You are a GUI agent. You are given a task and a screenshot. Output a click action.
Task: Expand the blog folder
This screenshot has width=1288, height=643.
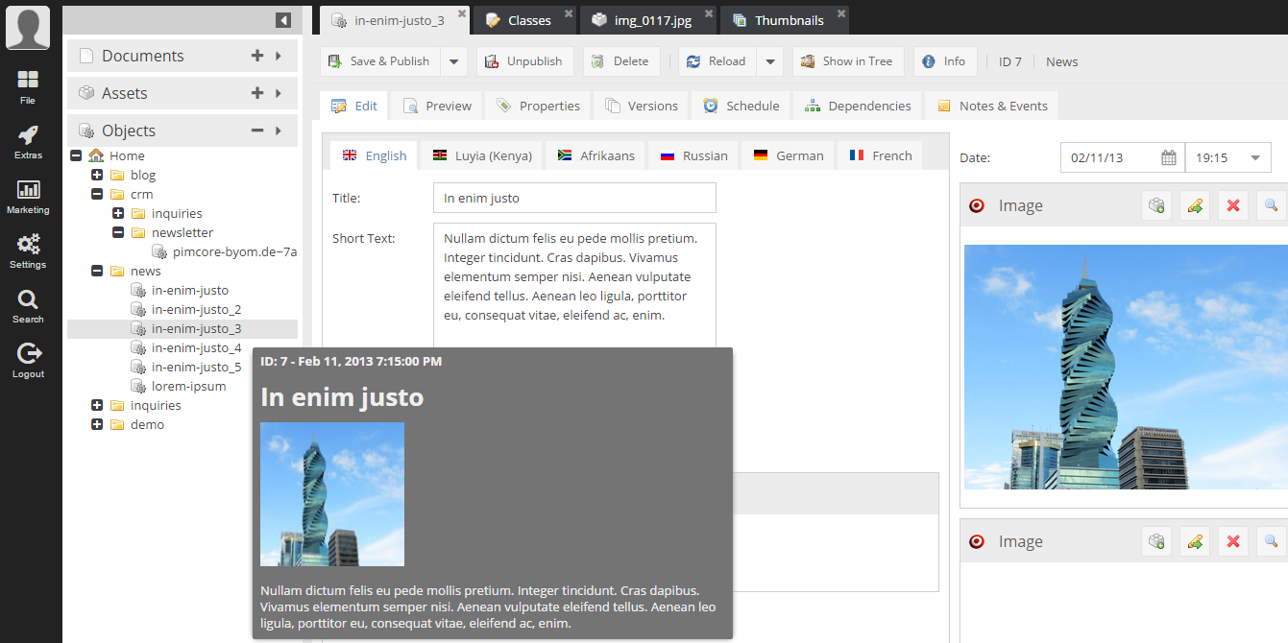tap(97, 175)
